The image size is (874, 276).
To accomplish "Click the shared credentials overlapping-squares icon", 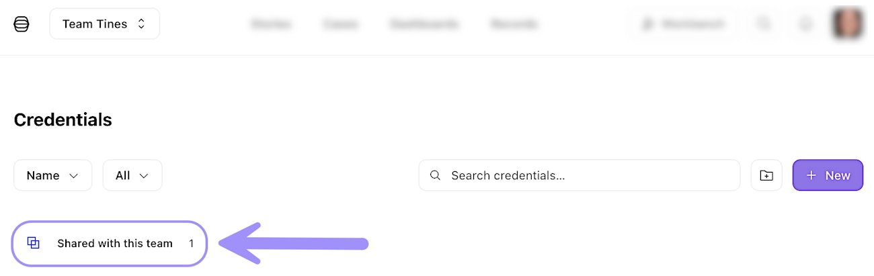I will point(34,243).
